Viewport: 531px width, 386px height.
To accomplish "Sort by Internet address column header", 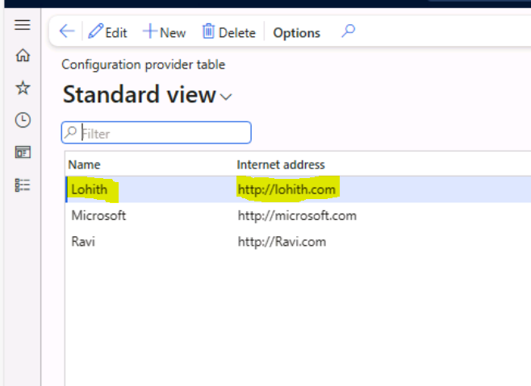I will (281, 164).
